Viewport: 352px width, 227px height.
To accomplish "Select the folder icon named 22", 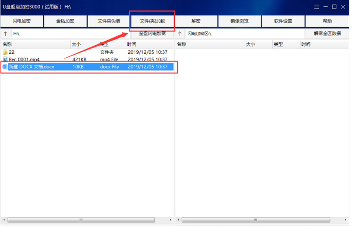I will click(x=5, y=52).
